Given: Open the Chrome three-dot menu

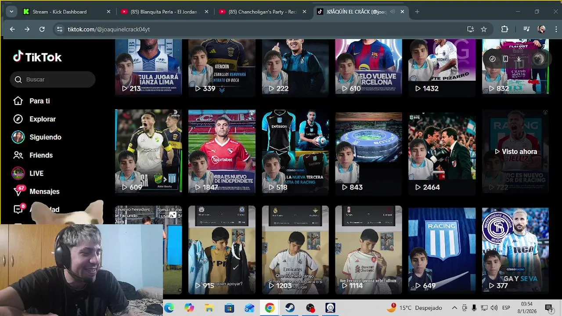Looking at the screenshot, I should pyautogui.click(x=556, y=29).
